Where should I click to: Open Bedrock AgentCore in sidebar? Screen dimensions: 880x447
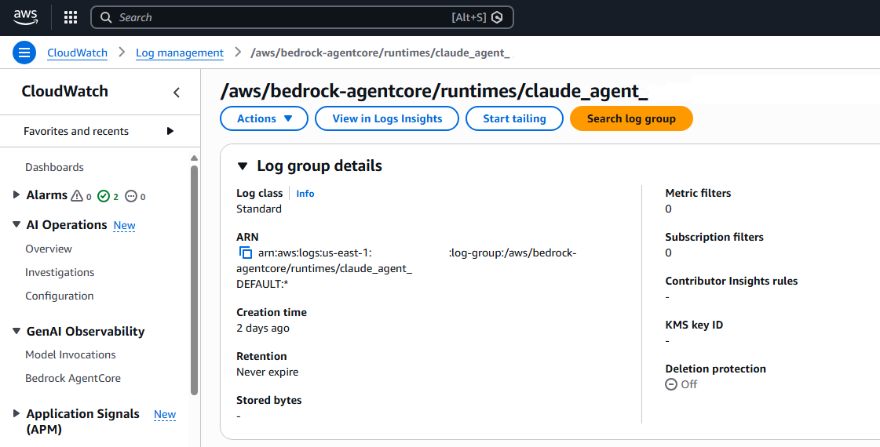click(73, 378)
